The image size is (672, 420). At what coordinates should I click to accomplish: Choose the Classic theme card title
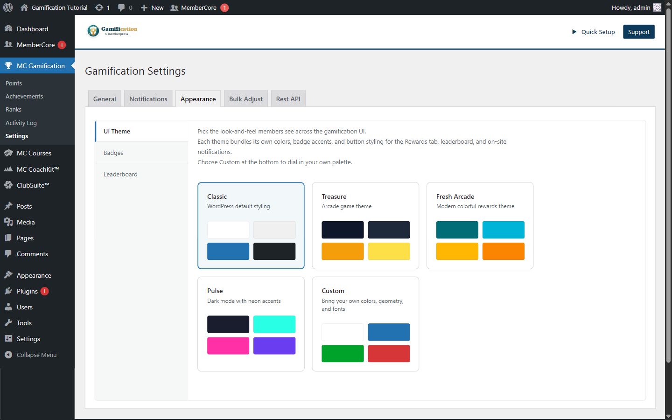217,196
